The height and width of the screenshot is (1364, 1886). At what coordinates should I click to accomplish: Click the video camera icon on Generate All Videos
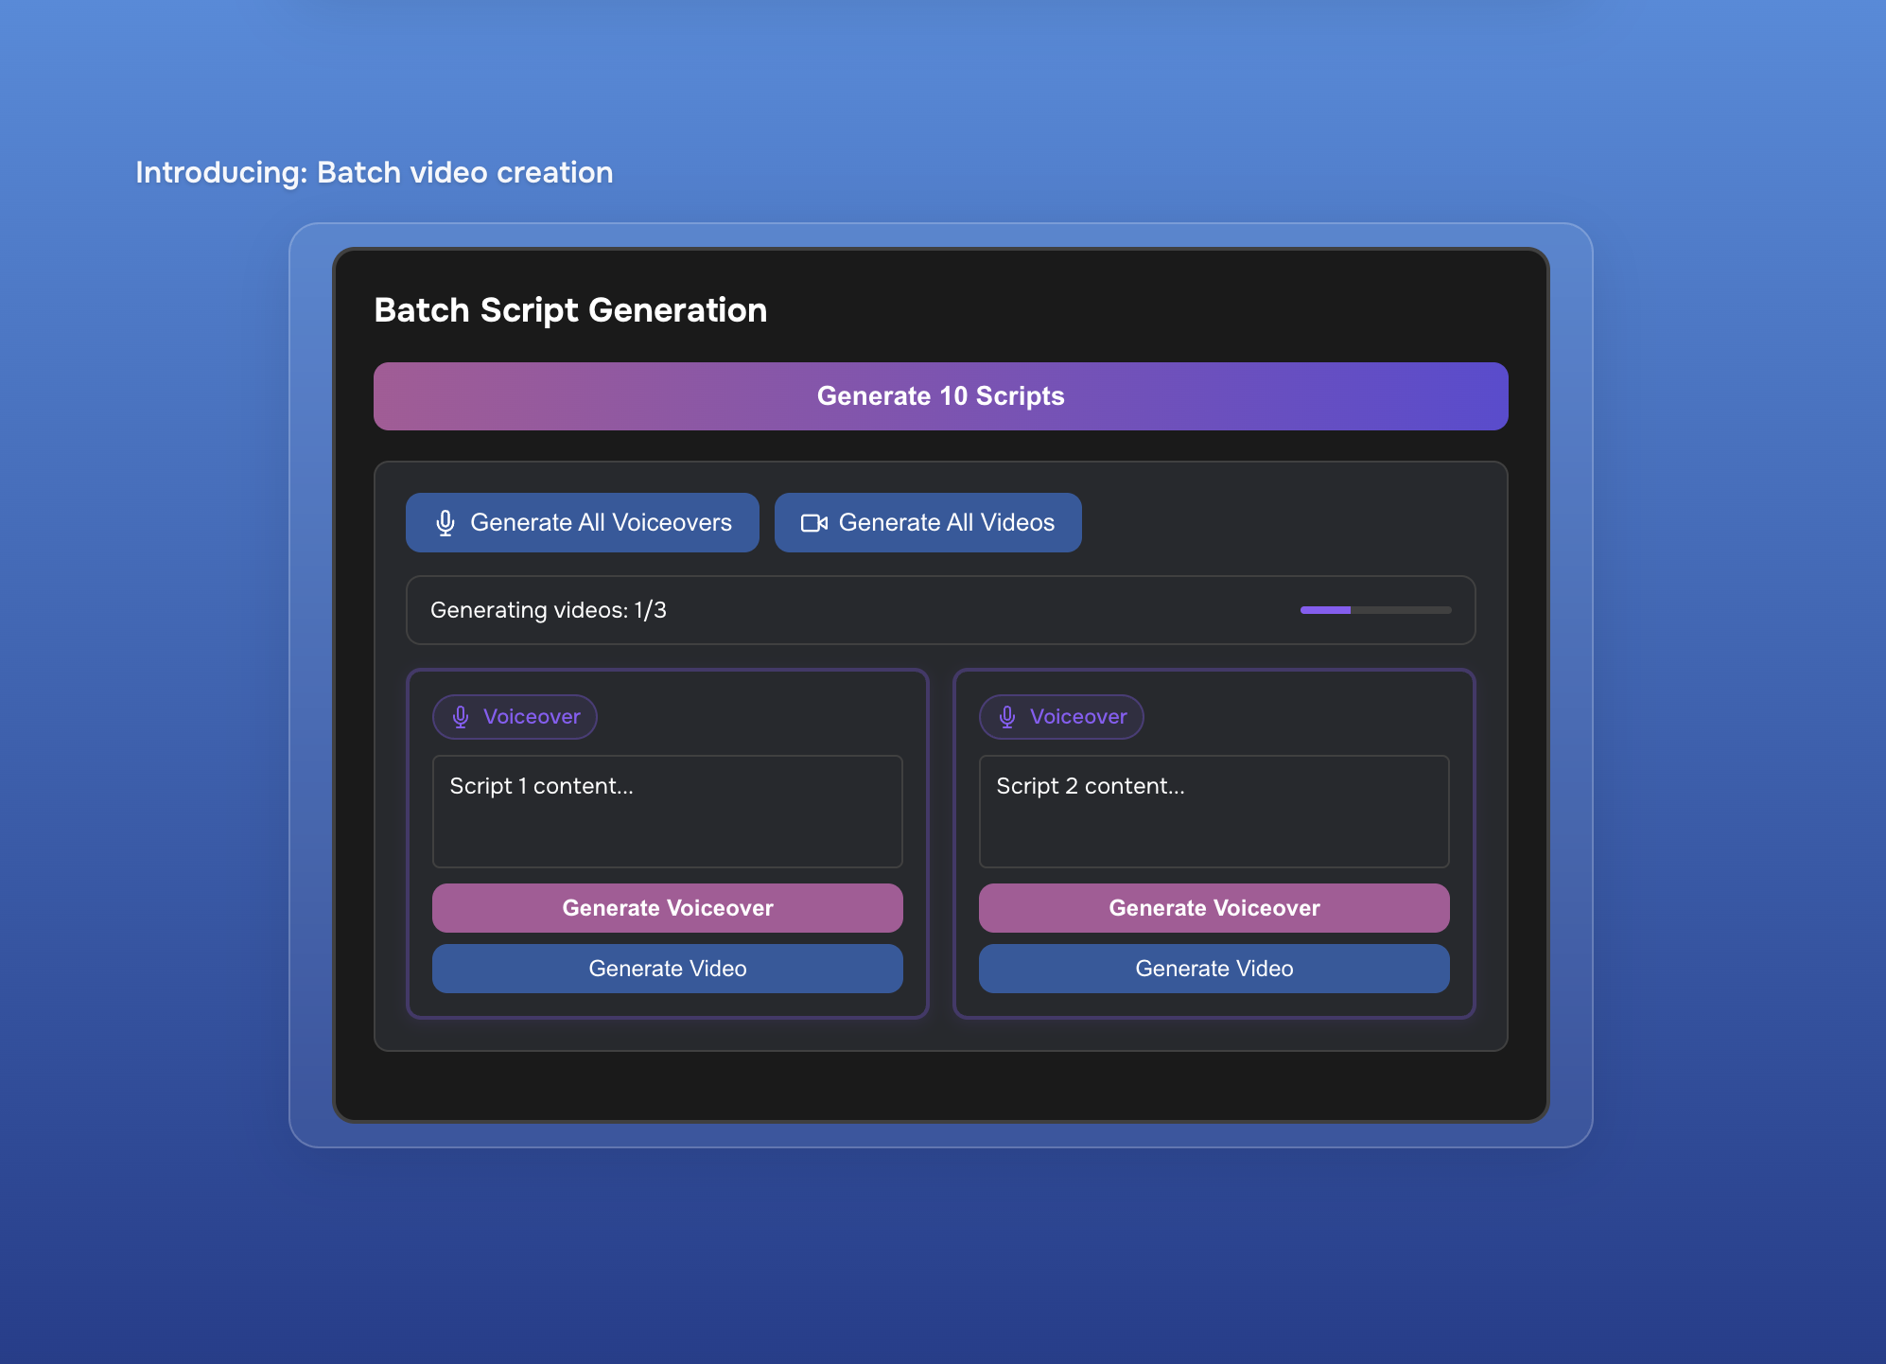click(x=813, y=522)
